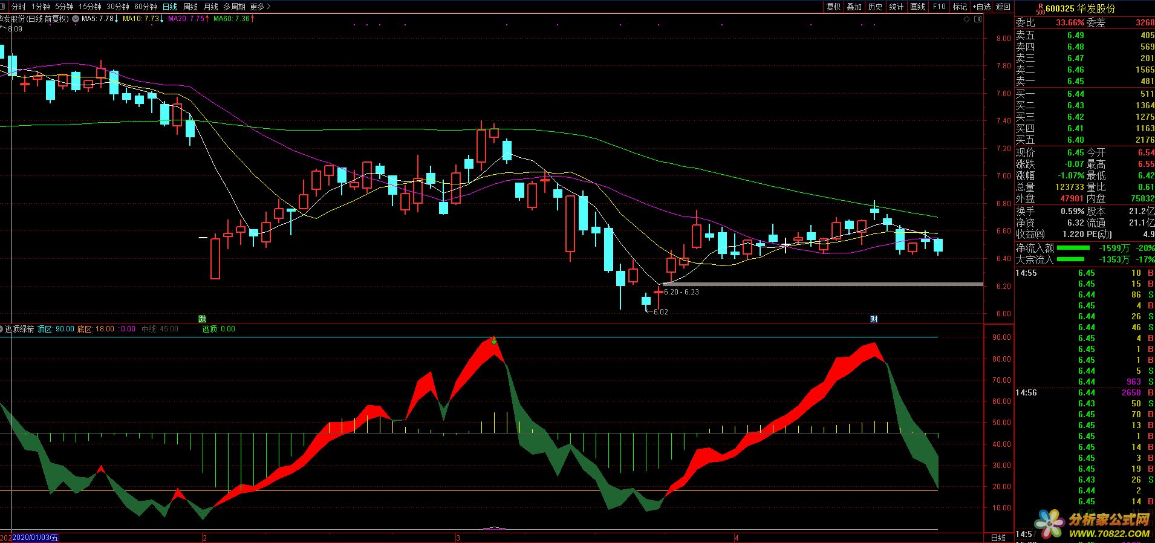Select the 1分钟 period tab
This screenshot has width=1155, height=543.
click(x=41, y=7)
